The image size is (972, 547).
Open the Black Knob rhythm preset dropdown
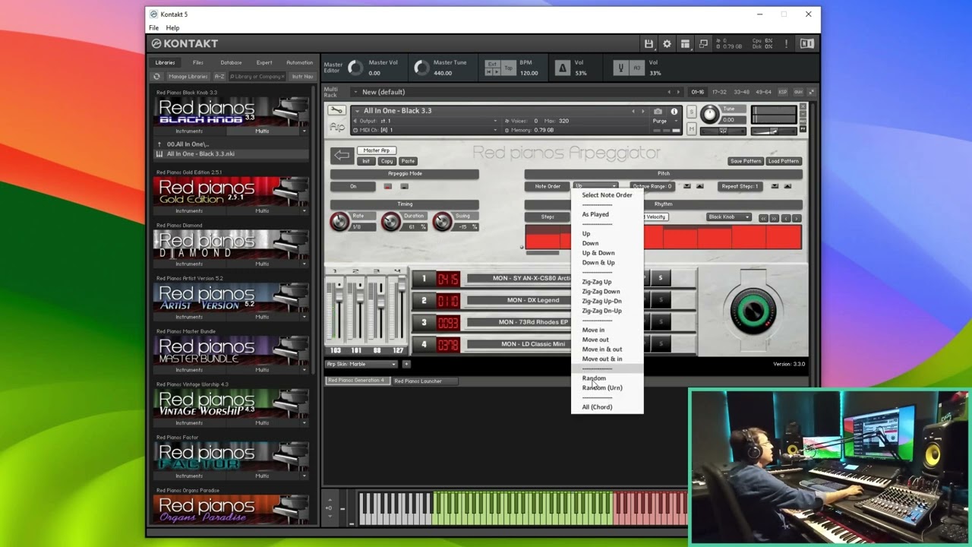tap(729, 217)
